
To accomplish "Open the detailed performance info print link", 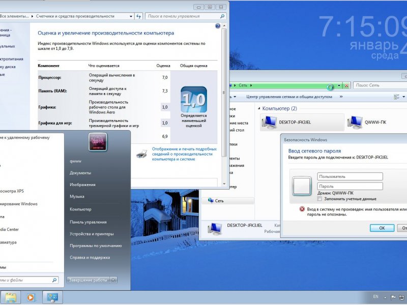I will 184,154.
